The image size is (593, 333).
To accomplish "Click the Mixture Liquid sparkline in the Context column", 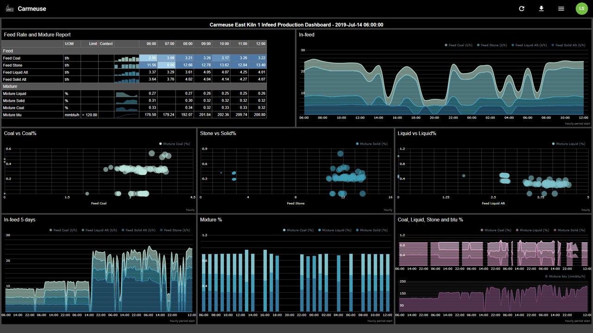I will click(x=126, y=93).
